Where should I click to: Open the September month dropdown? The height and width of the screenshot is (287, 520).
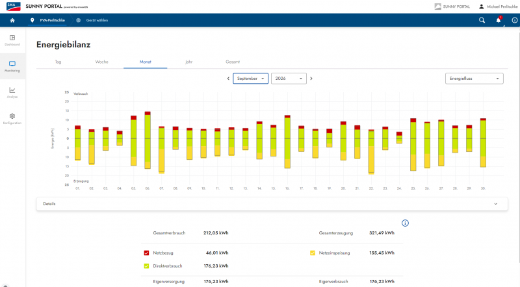(x=250, y=79)
